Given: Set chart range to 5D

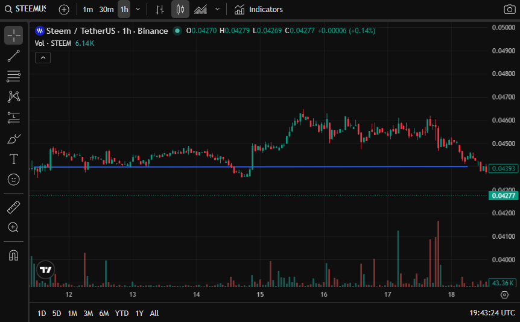Looking at the screenshot, I should pos(57,313).
